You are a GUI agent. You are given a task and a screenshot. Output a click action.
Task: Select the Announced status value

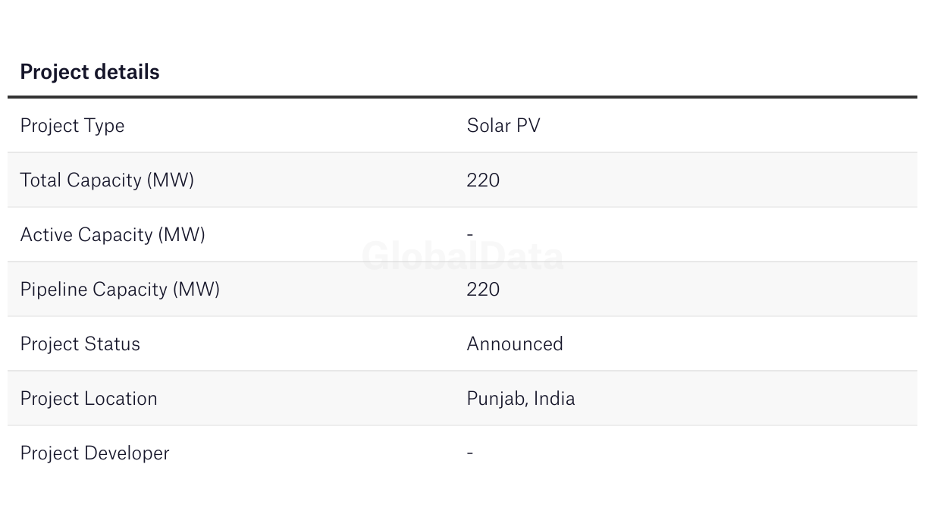point(515,344)
